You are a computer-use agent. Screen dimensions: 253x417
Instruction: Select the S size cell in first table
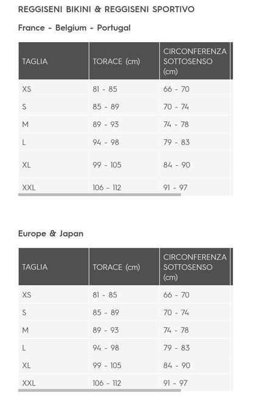point(54,106)
